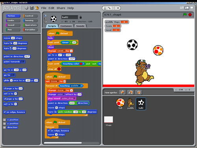197x148 pixels.
Task: Switch to small stage view
Action: 182,8
